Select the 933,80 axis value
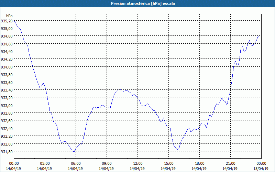The height and width of the screenshot is (172, 275). pos(7,75)
